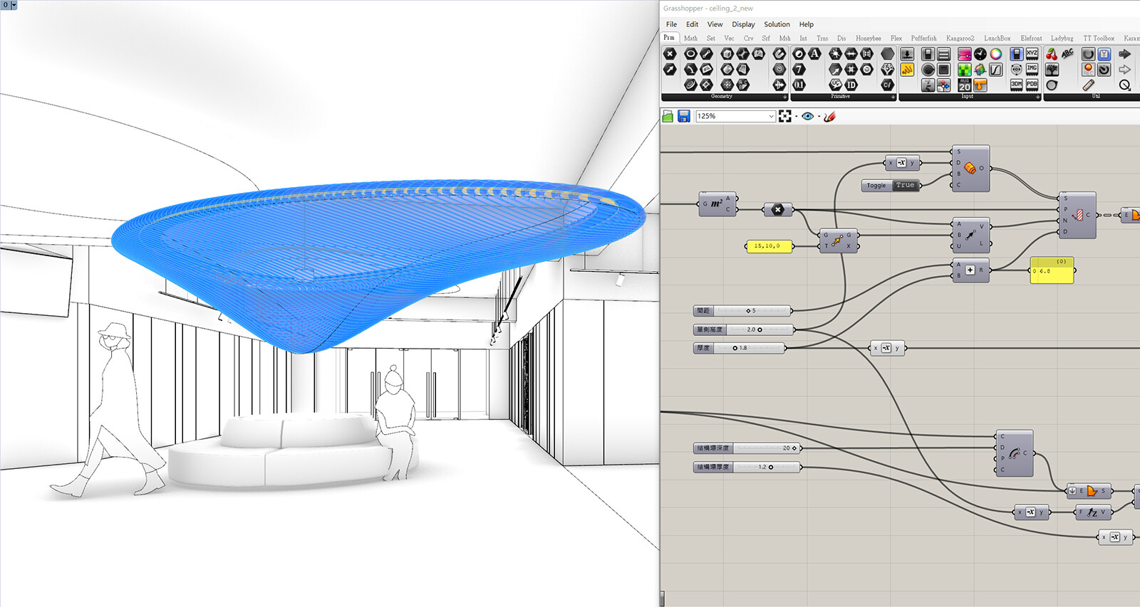This screenshot has height=607, width=1140.
Task: Click the Area m² component
Action: point(717,204)
